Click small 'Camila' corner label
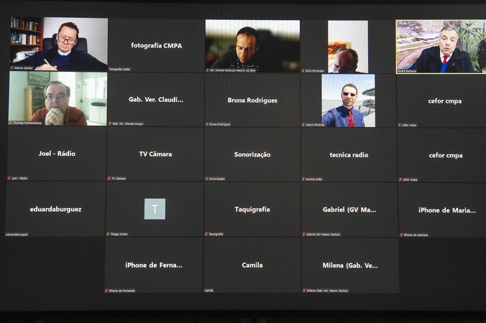Viewport: 486px width, 323px height. (x=209, y=290)
